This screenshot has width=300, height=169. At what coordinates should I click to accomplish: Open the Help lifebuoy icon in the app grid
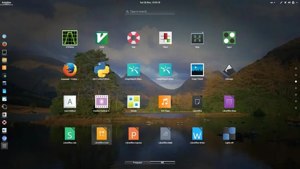[x=134, y=38]
